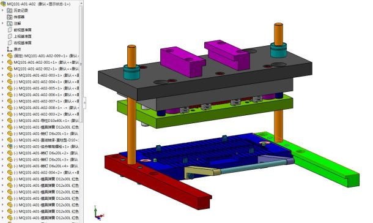Select the 右视基准面 plane name
Viewport: 373px width, 223px height.
[x=23, y=43]
